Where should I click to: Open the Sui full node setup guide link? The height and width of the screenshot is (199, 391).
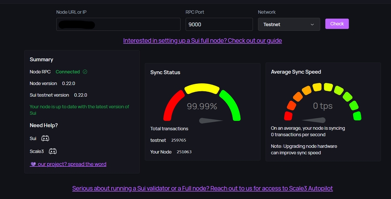[x=202, y=40]
